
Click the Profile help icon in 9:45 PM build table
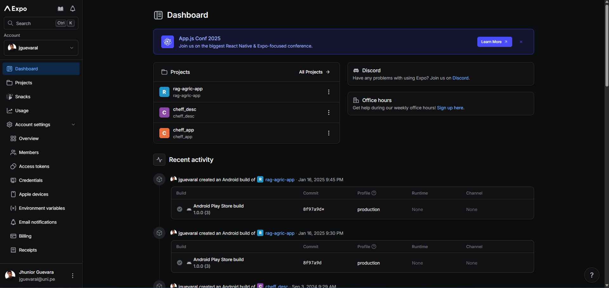(374, 193)
